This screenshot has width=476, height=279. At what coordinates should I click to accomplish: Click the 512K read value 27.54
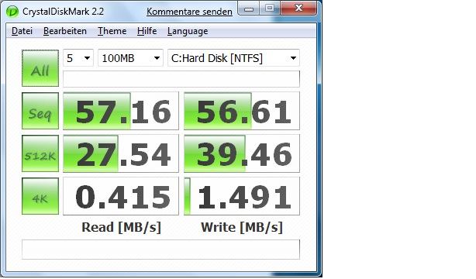(121, 153)
